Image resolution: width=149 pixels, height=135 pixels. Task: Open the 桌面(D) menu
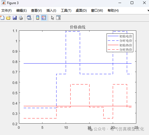[x=81, y=11]
